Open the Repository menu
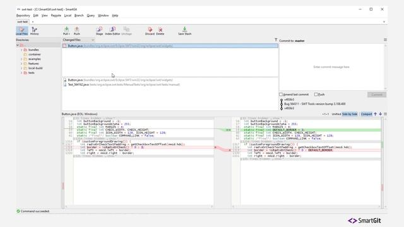The width and height of the screenshot is (404, 227). (23, 15)
